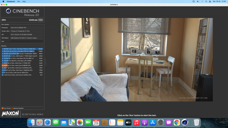Click the Cores x GHz field value
This screenshot has width=228, height=128.
(x=27, y=31)
